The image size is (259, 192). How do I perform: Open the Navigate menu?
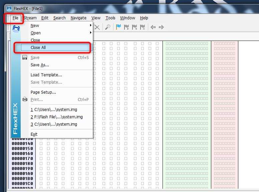coord(78,18)
